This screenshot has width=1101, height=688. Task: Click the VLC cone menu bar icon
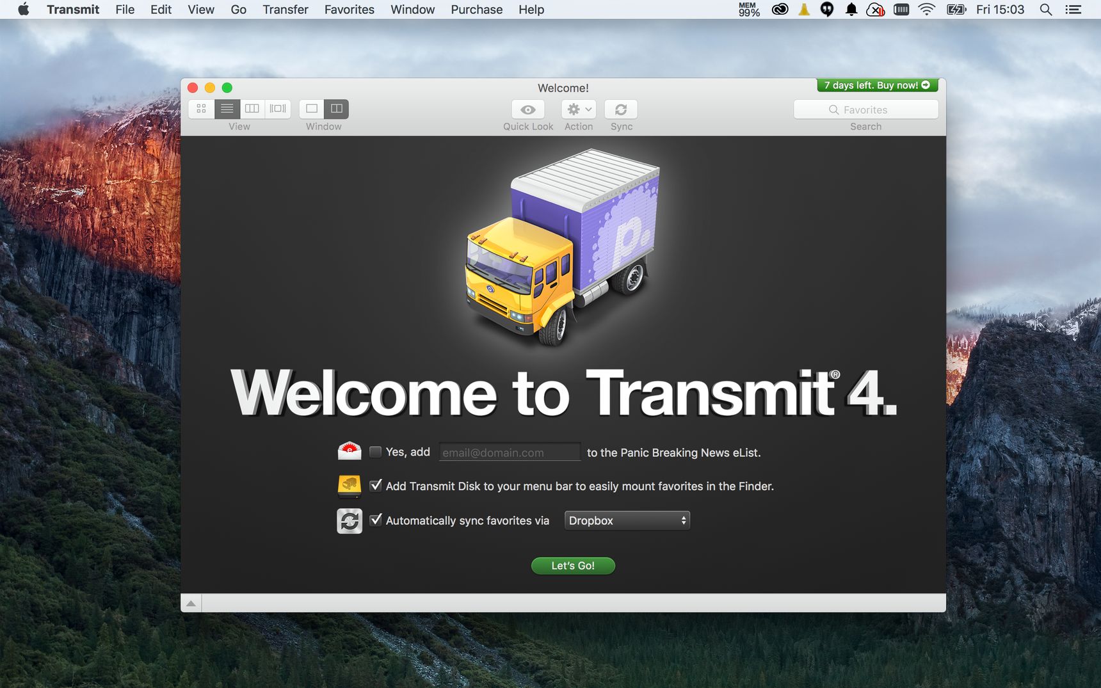click(x=804, y=10)
